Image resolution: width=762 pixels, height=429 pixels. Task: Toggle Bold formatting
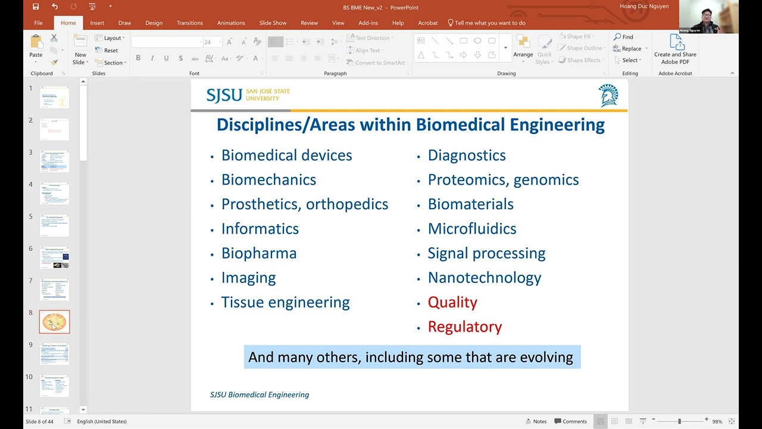pyautogui.click(x=138, y=58)
